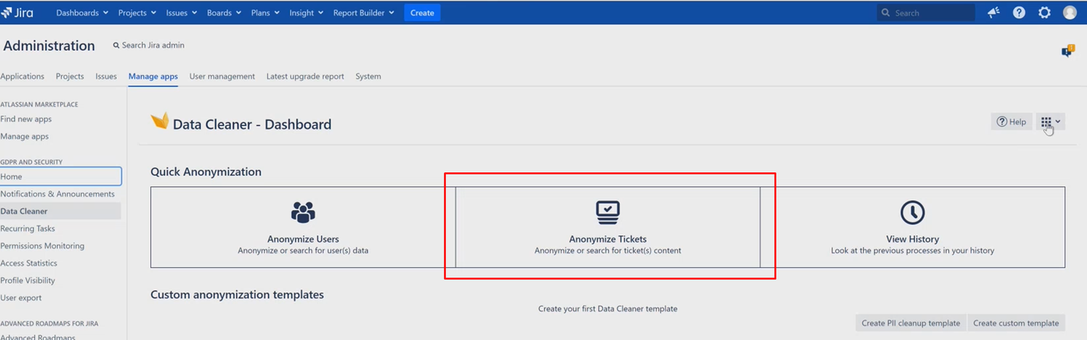
Task: Open the View History card
Action: [x=913, y=227]
